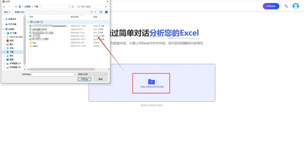
Task: Select 本地磁盘 (C:) in navigation pane
Action: [x=15, y=63]
